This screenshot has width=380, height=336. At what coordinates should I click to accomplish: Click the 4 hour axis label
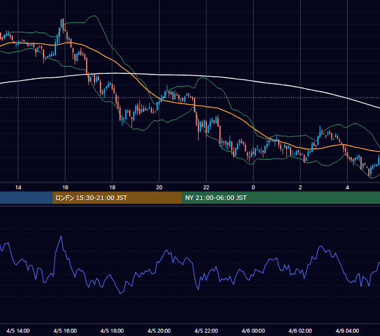[x=347, y=188]
